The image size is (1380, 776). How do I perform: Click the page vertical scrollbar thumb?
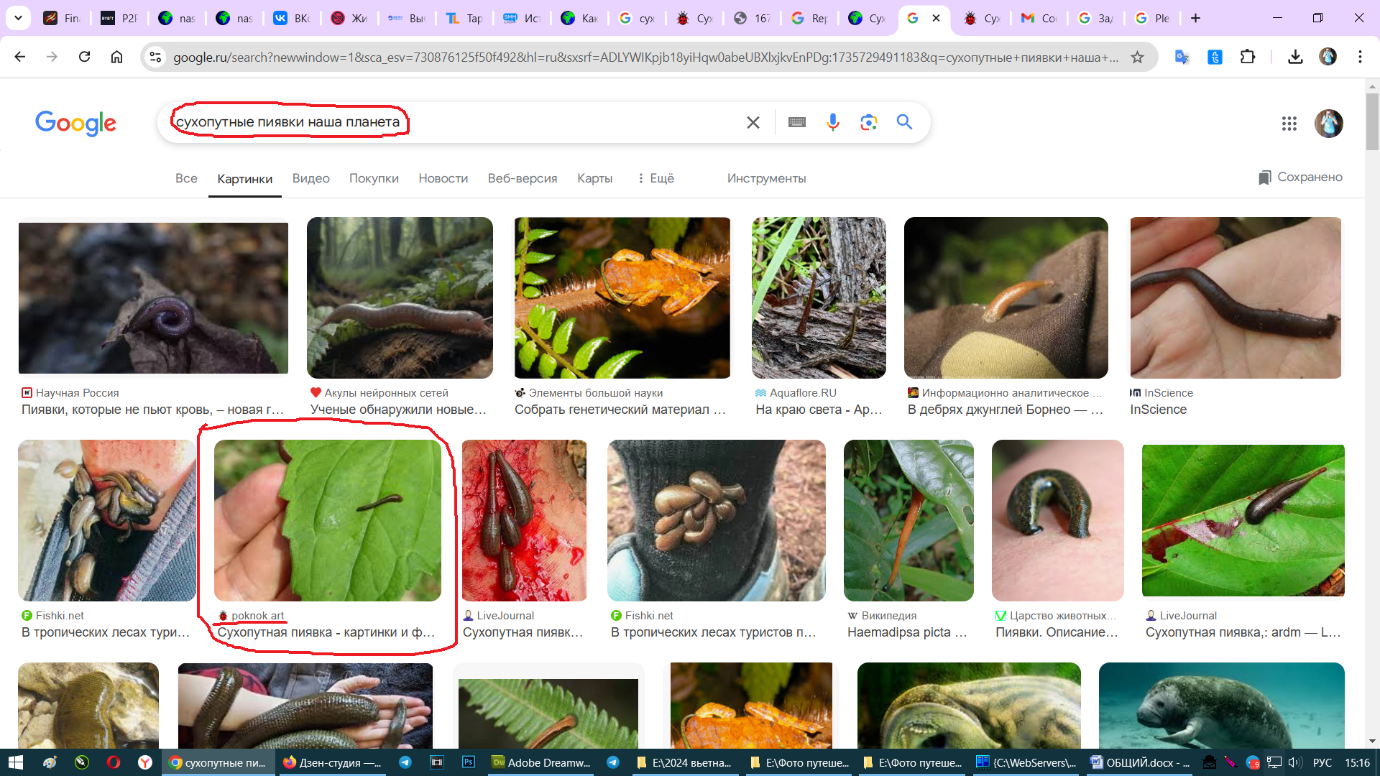click(x=1372, y=122)
